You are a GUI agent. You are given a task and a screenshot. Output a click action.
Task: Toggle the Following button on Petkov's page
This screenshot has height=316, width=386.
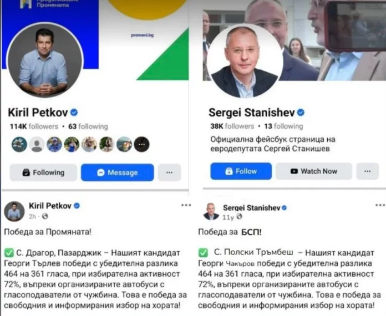click(43, 172)
